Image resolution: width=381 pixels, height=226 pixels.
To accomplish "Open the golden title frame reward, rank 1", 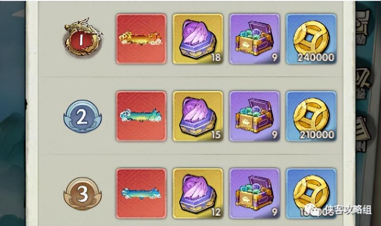I will coord(141,39).
